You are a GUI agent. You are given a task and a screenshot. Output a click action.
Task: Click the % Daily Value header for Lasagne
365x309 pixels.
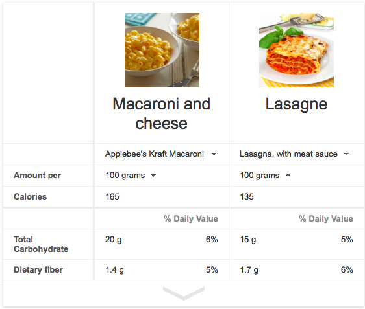(x=326, y=219)
